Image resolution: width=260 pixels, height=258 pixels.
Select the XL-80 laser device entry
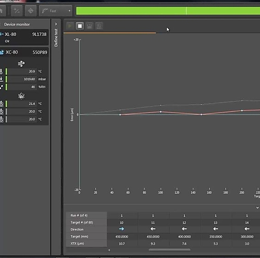click(24, 37)
